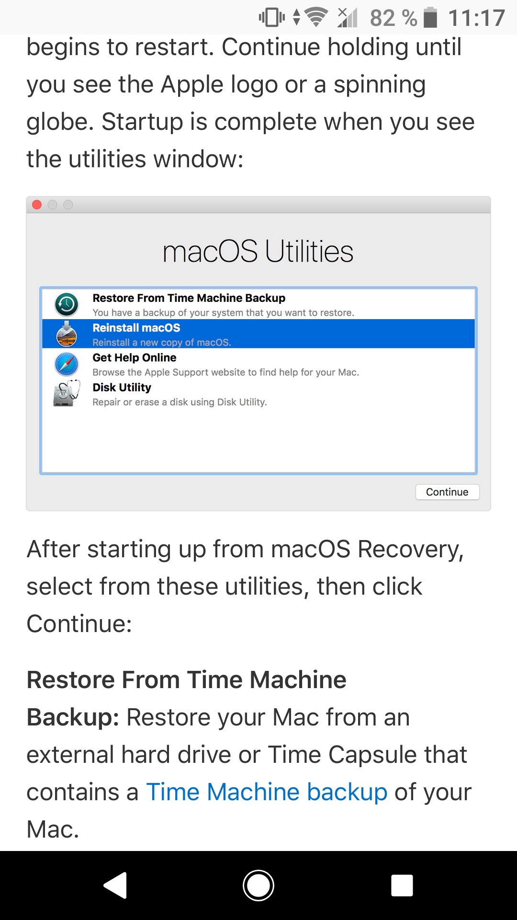
Task: Choose the Disk Utility option text
Action: tap(122, 387)
